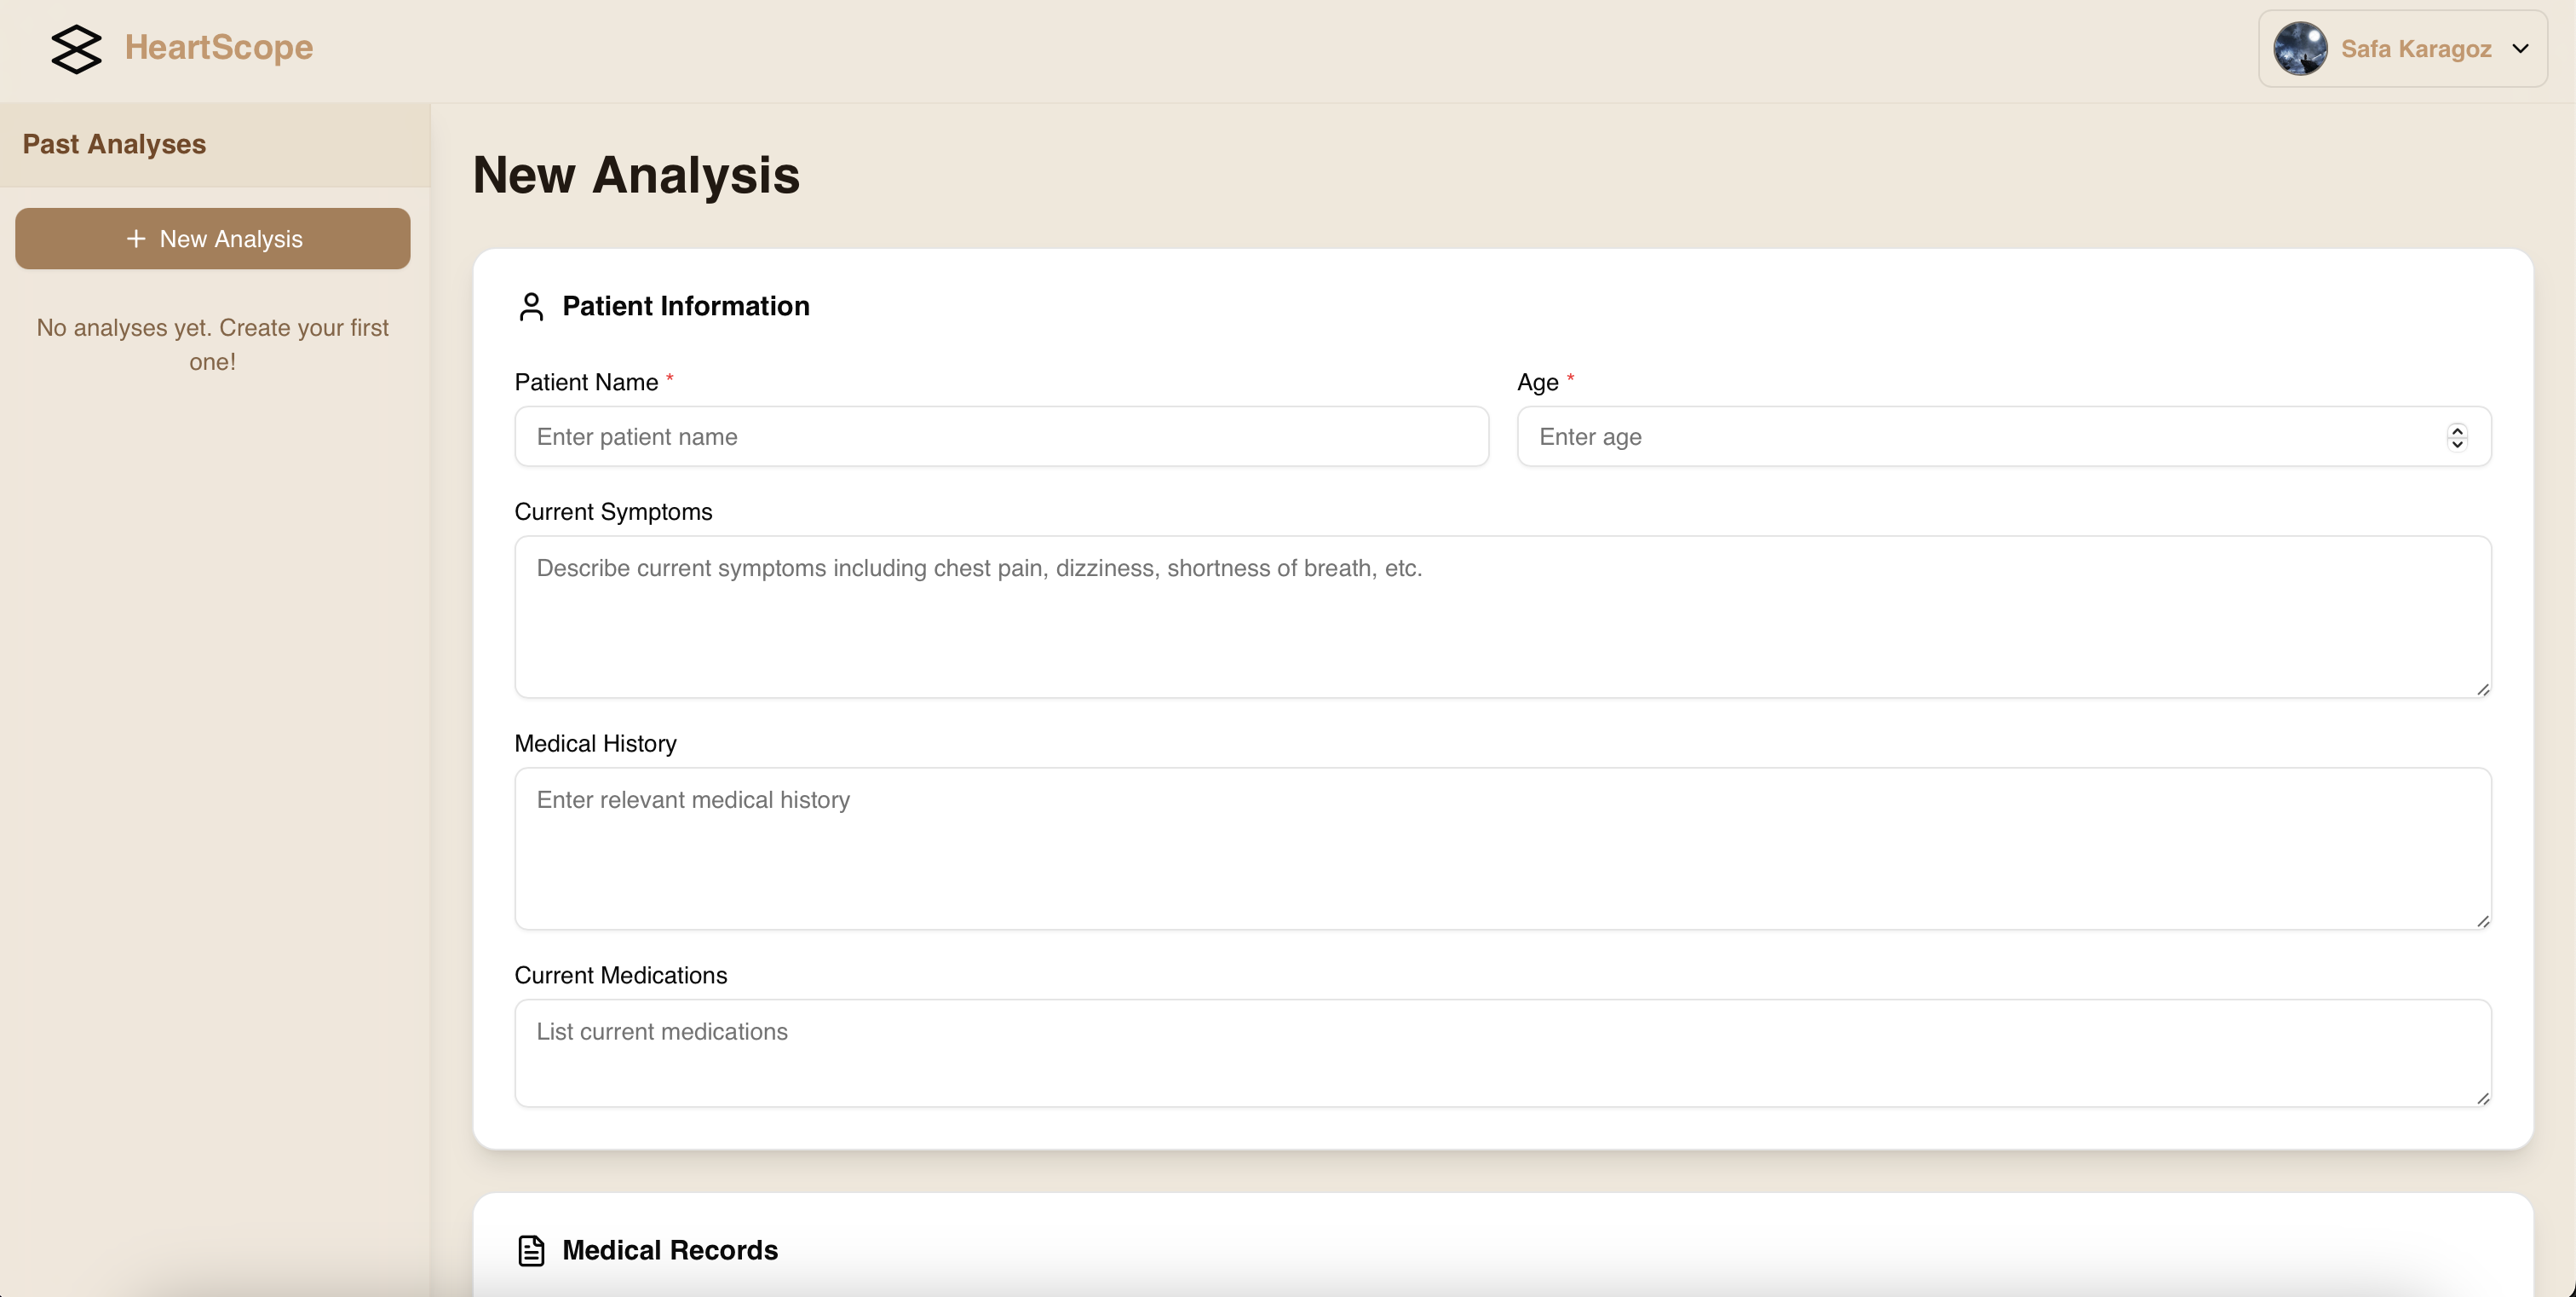
Task: Click the plus icon on New Analysis
Action: pos(136,239)
